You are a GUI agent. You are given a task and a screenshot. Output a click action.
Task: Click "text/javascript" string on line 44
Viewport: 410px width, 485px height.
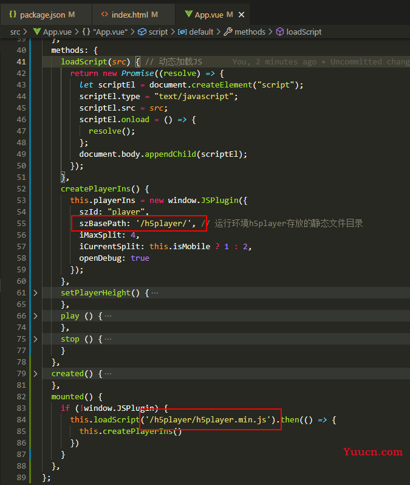tap(194, 97)
